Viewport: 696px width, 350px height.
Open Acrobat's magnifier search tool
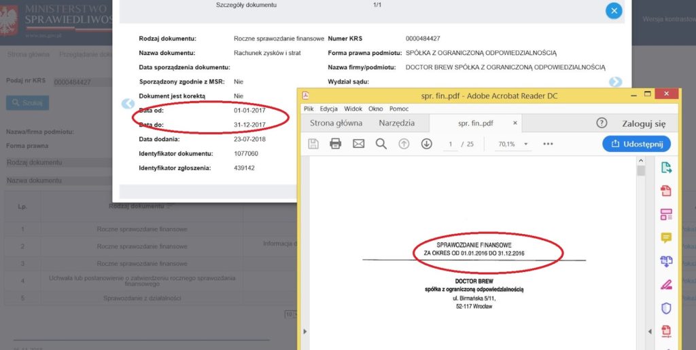pyautogui.click(x=381, y=144)
